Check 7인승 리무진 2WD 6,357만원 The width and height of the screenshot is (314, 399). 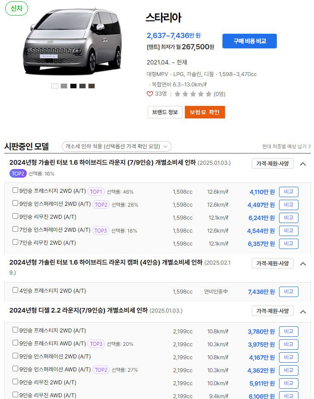click(15, 242)
